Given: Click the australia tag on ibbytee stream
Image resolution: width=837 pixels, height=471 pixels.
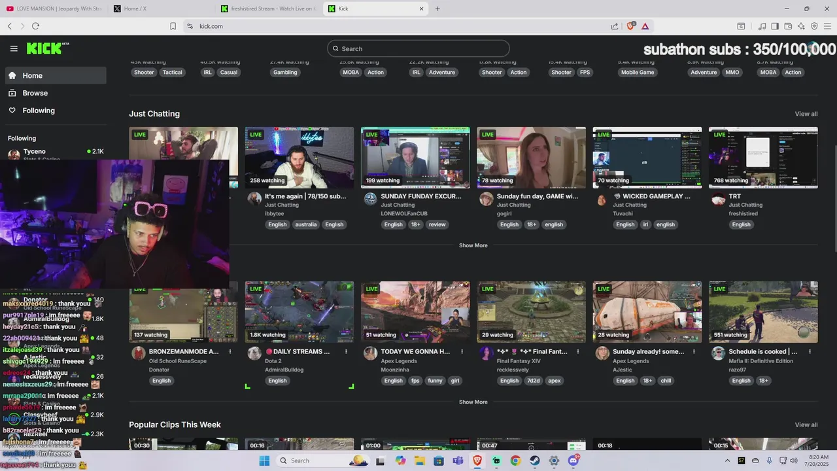Looking at the screenshot, I should [305, 224].
